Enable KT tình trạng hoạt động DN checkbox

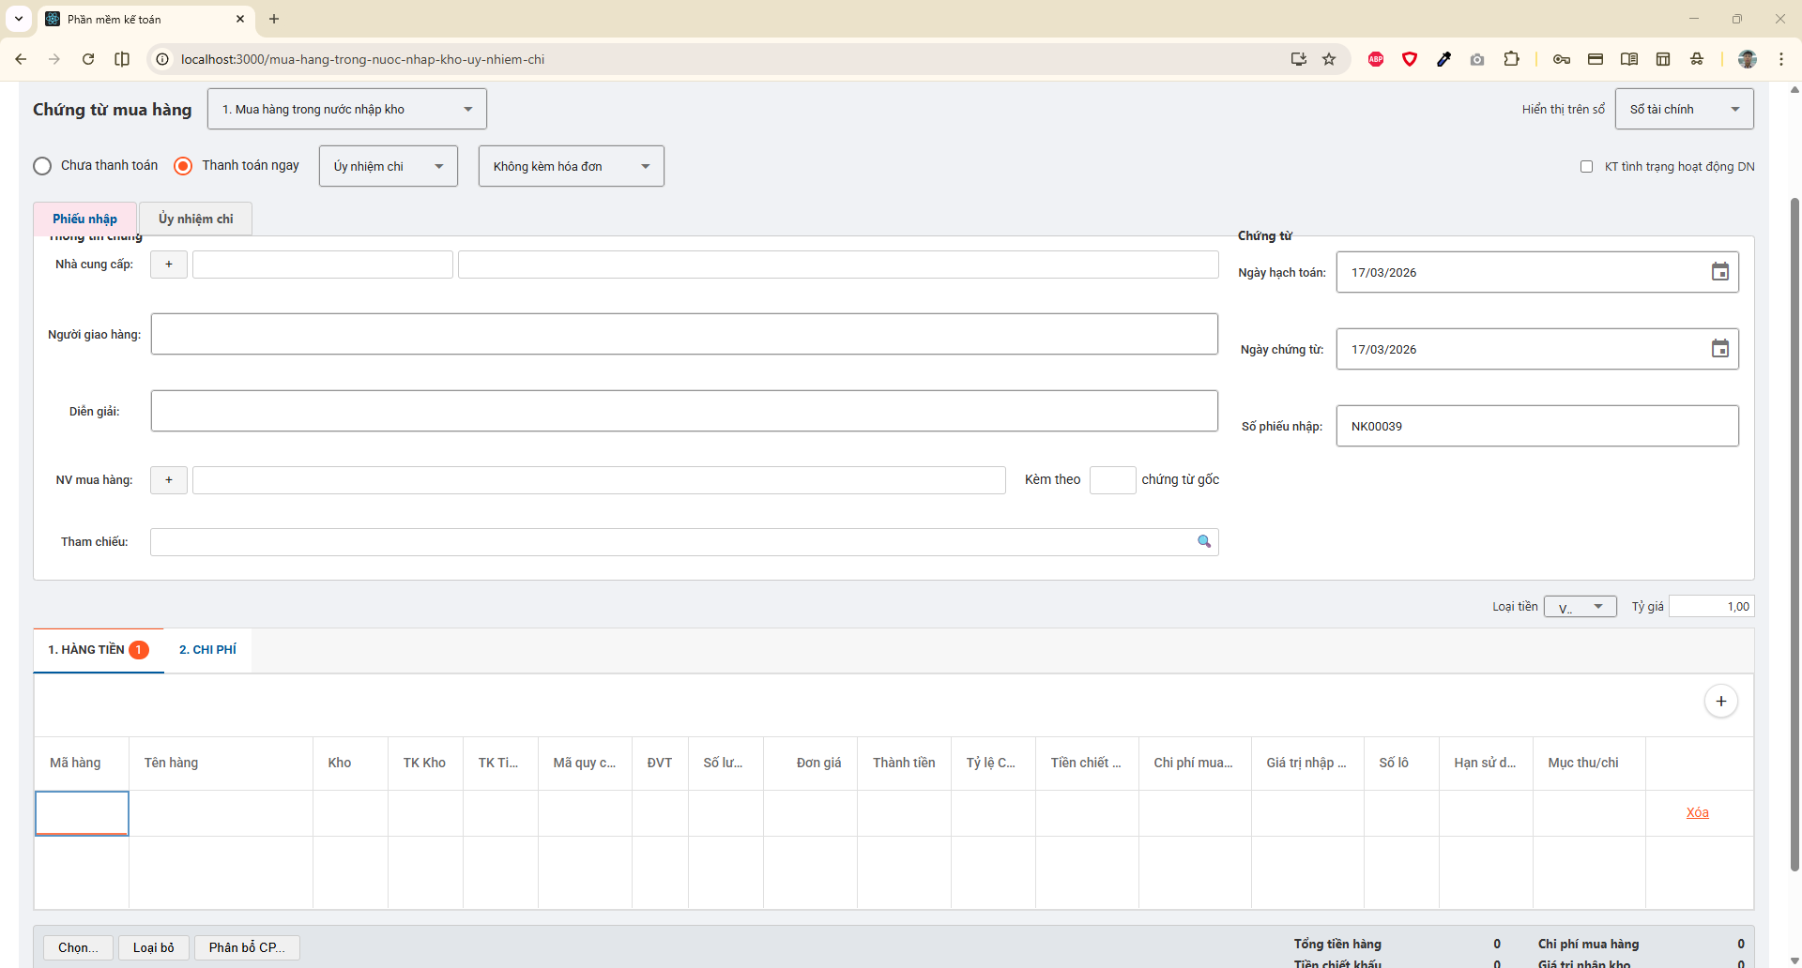tap(1586, 167)
